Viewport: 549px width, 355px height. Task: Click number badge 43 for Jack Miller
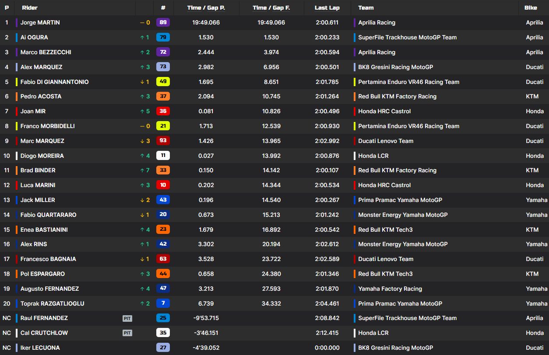click(x=163, y=200)
